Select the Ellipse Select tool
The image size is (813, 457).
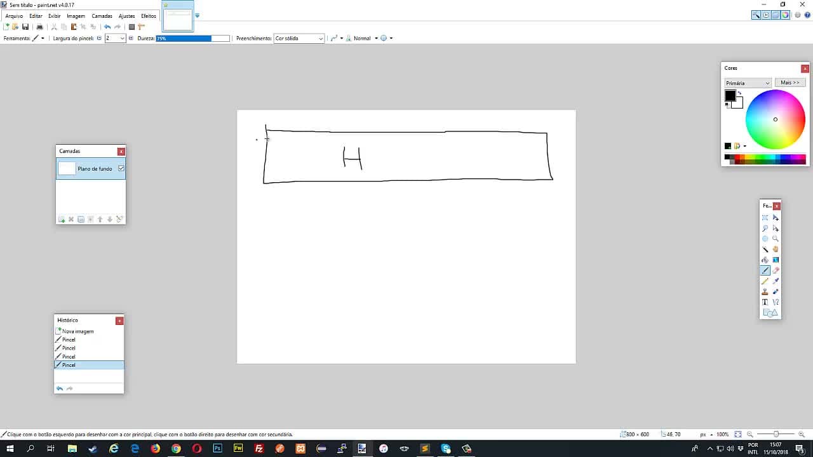(x=765, y=239)
